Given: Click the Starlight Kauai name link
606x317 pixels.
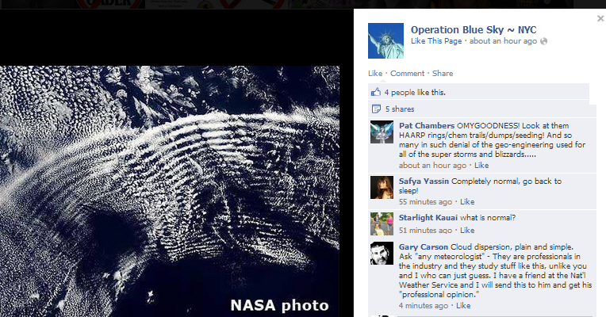Looking at the screenshot, I should click(x=428, y=218).
